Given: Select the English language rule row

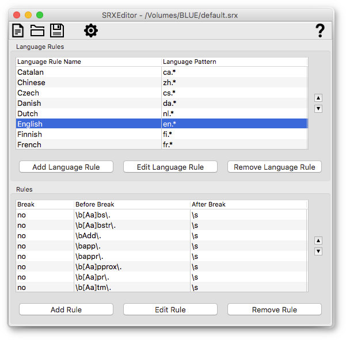Looking at the screenshot, I should coord(162,124).
